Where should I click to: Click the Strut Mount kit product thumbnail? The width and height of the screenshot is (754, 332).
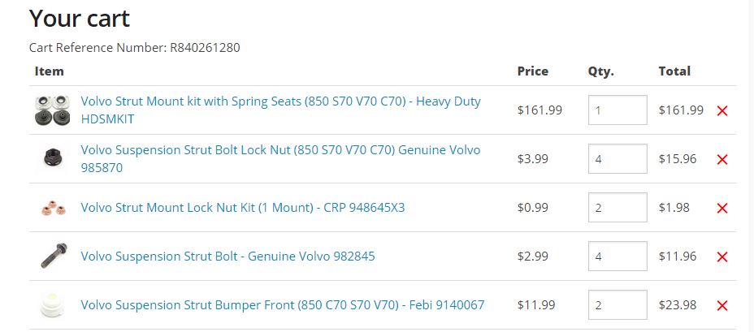[49, 110]
